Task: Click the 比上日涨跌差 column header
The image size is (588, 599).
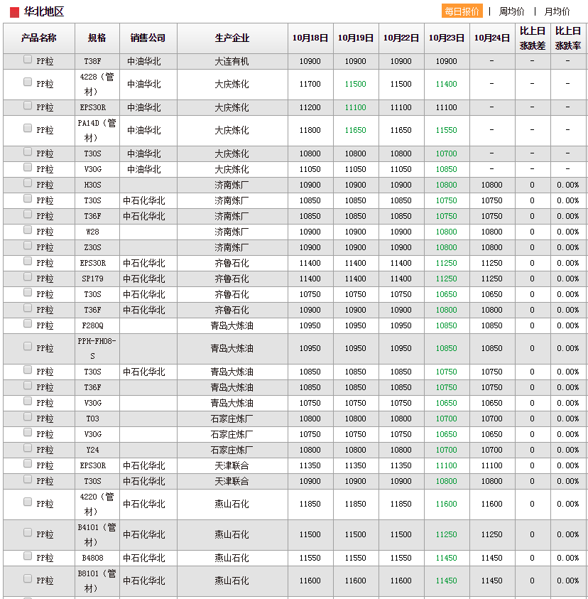Action: 533,38
